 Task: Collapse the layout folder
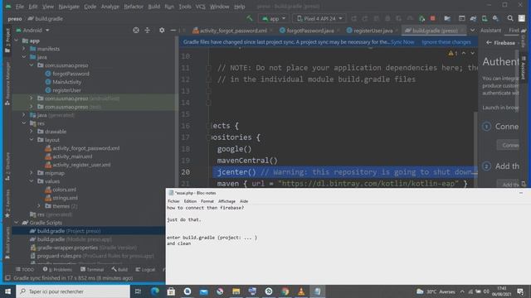[x=32, y=140]
